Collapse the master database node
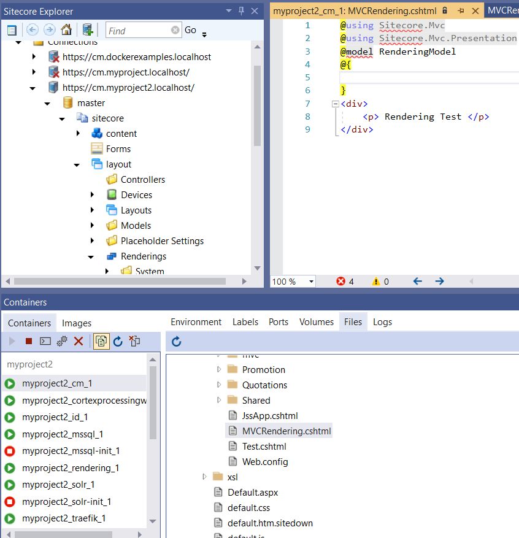 point(47,103)
